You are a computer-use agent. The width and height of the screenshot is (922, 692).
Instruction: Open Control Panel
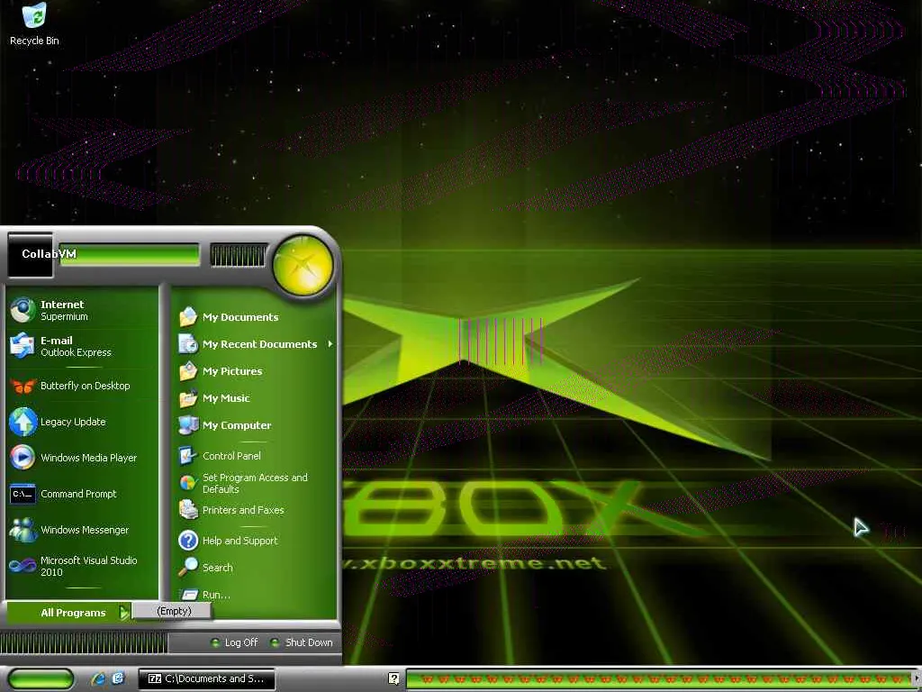(256, 456)
